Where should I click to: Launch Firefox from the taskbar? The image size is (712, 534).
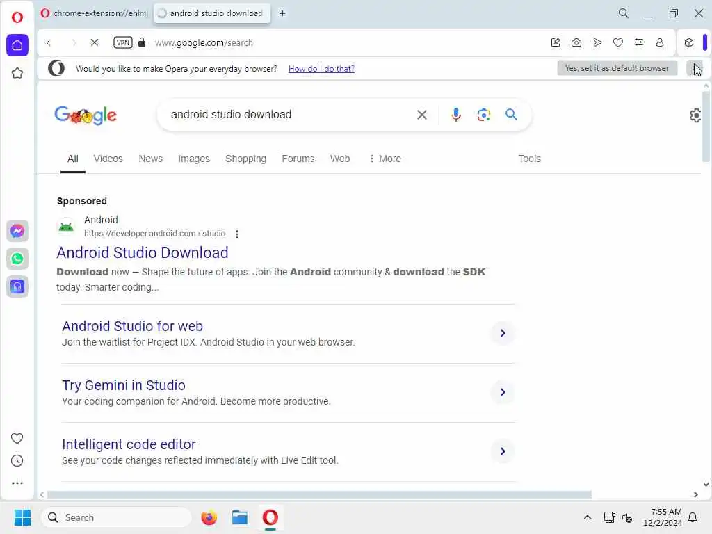tap(209, 517)
